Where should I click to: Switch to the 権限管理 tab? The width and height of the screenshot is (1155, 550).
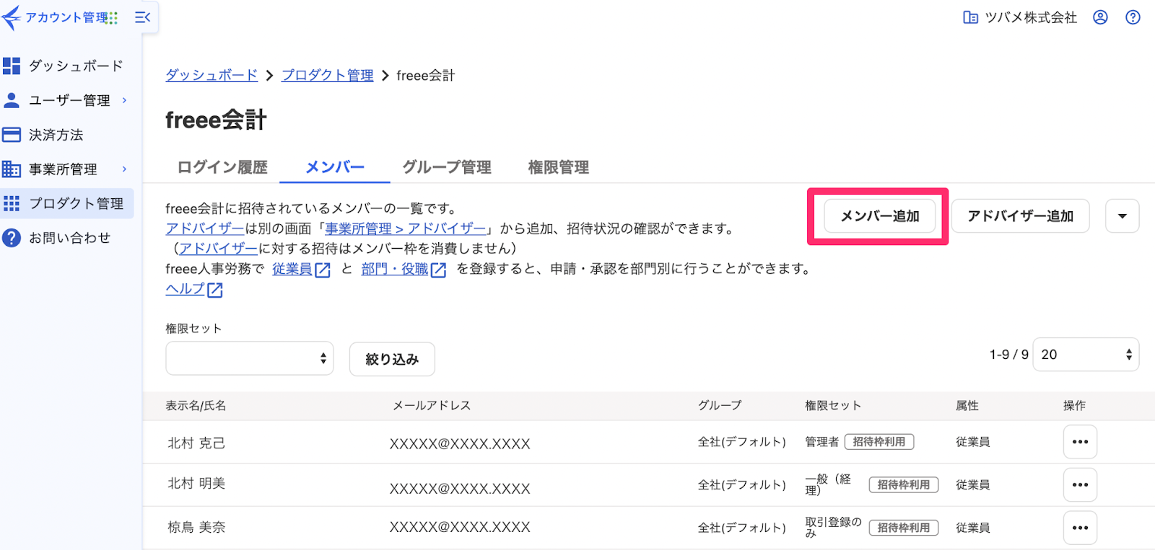(x=559, y=167)
